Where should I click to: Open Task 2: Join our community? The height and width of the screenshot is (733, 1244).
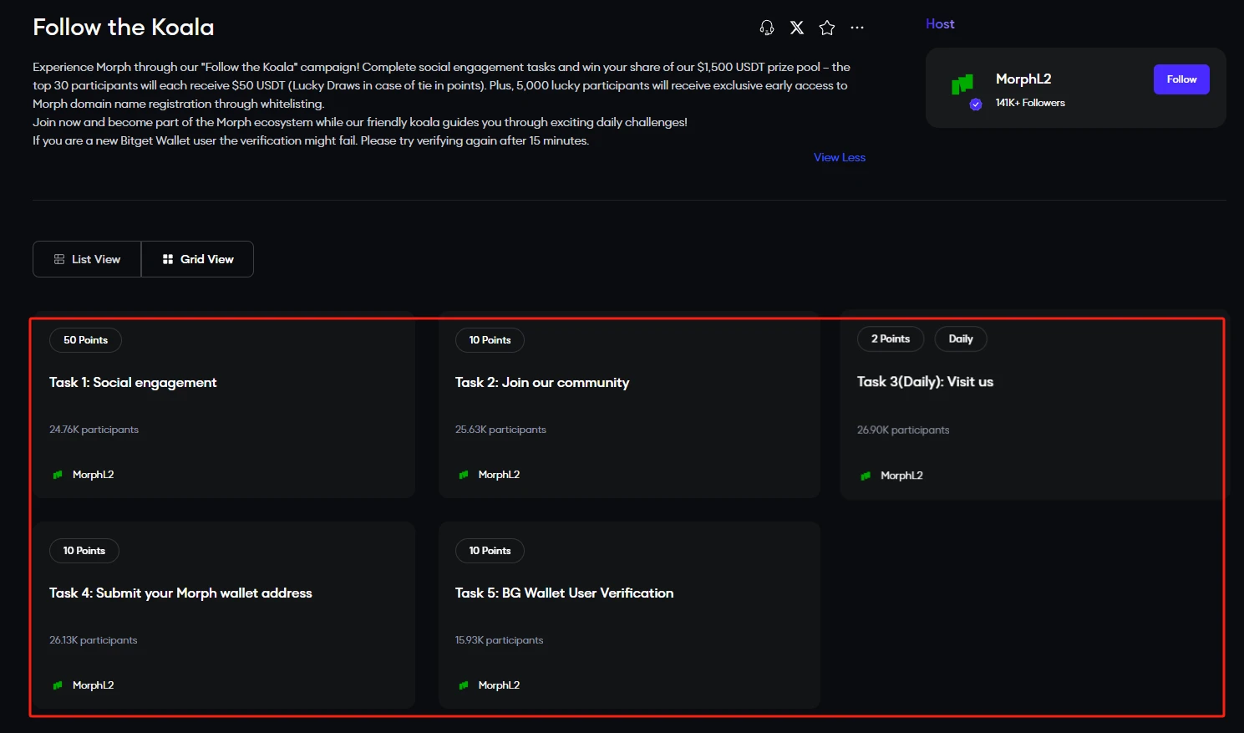[541, 383]
